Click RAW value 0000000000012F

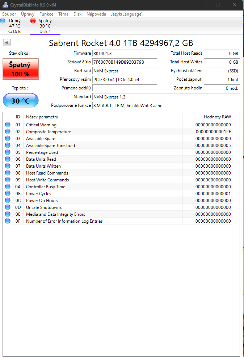pyautogui.click(x=213, y=131)
